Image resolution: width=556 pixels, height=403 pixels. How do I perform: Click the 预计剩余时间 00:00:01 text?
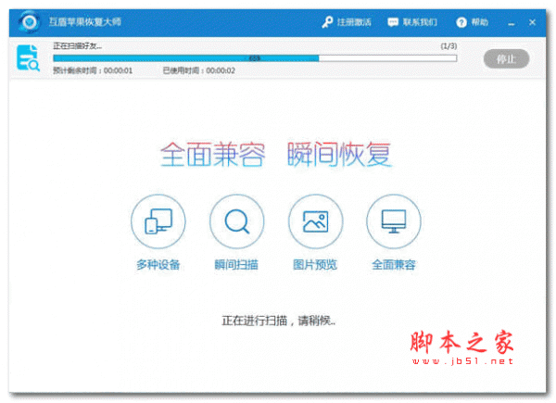(93, 70)
